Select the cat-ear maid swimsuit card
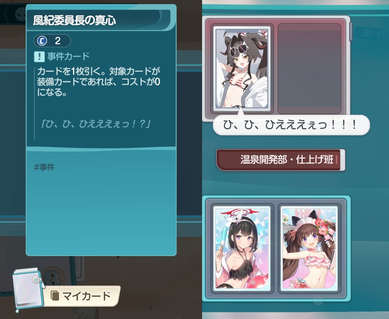Screen dimensions: 389x319 pos(310,248)
